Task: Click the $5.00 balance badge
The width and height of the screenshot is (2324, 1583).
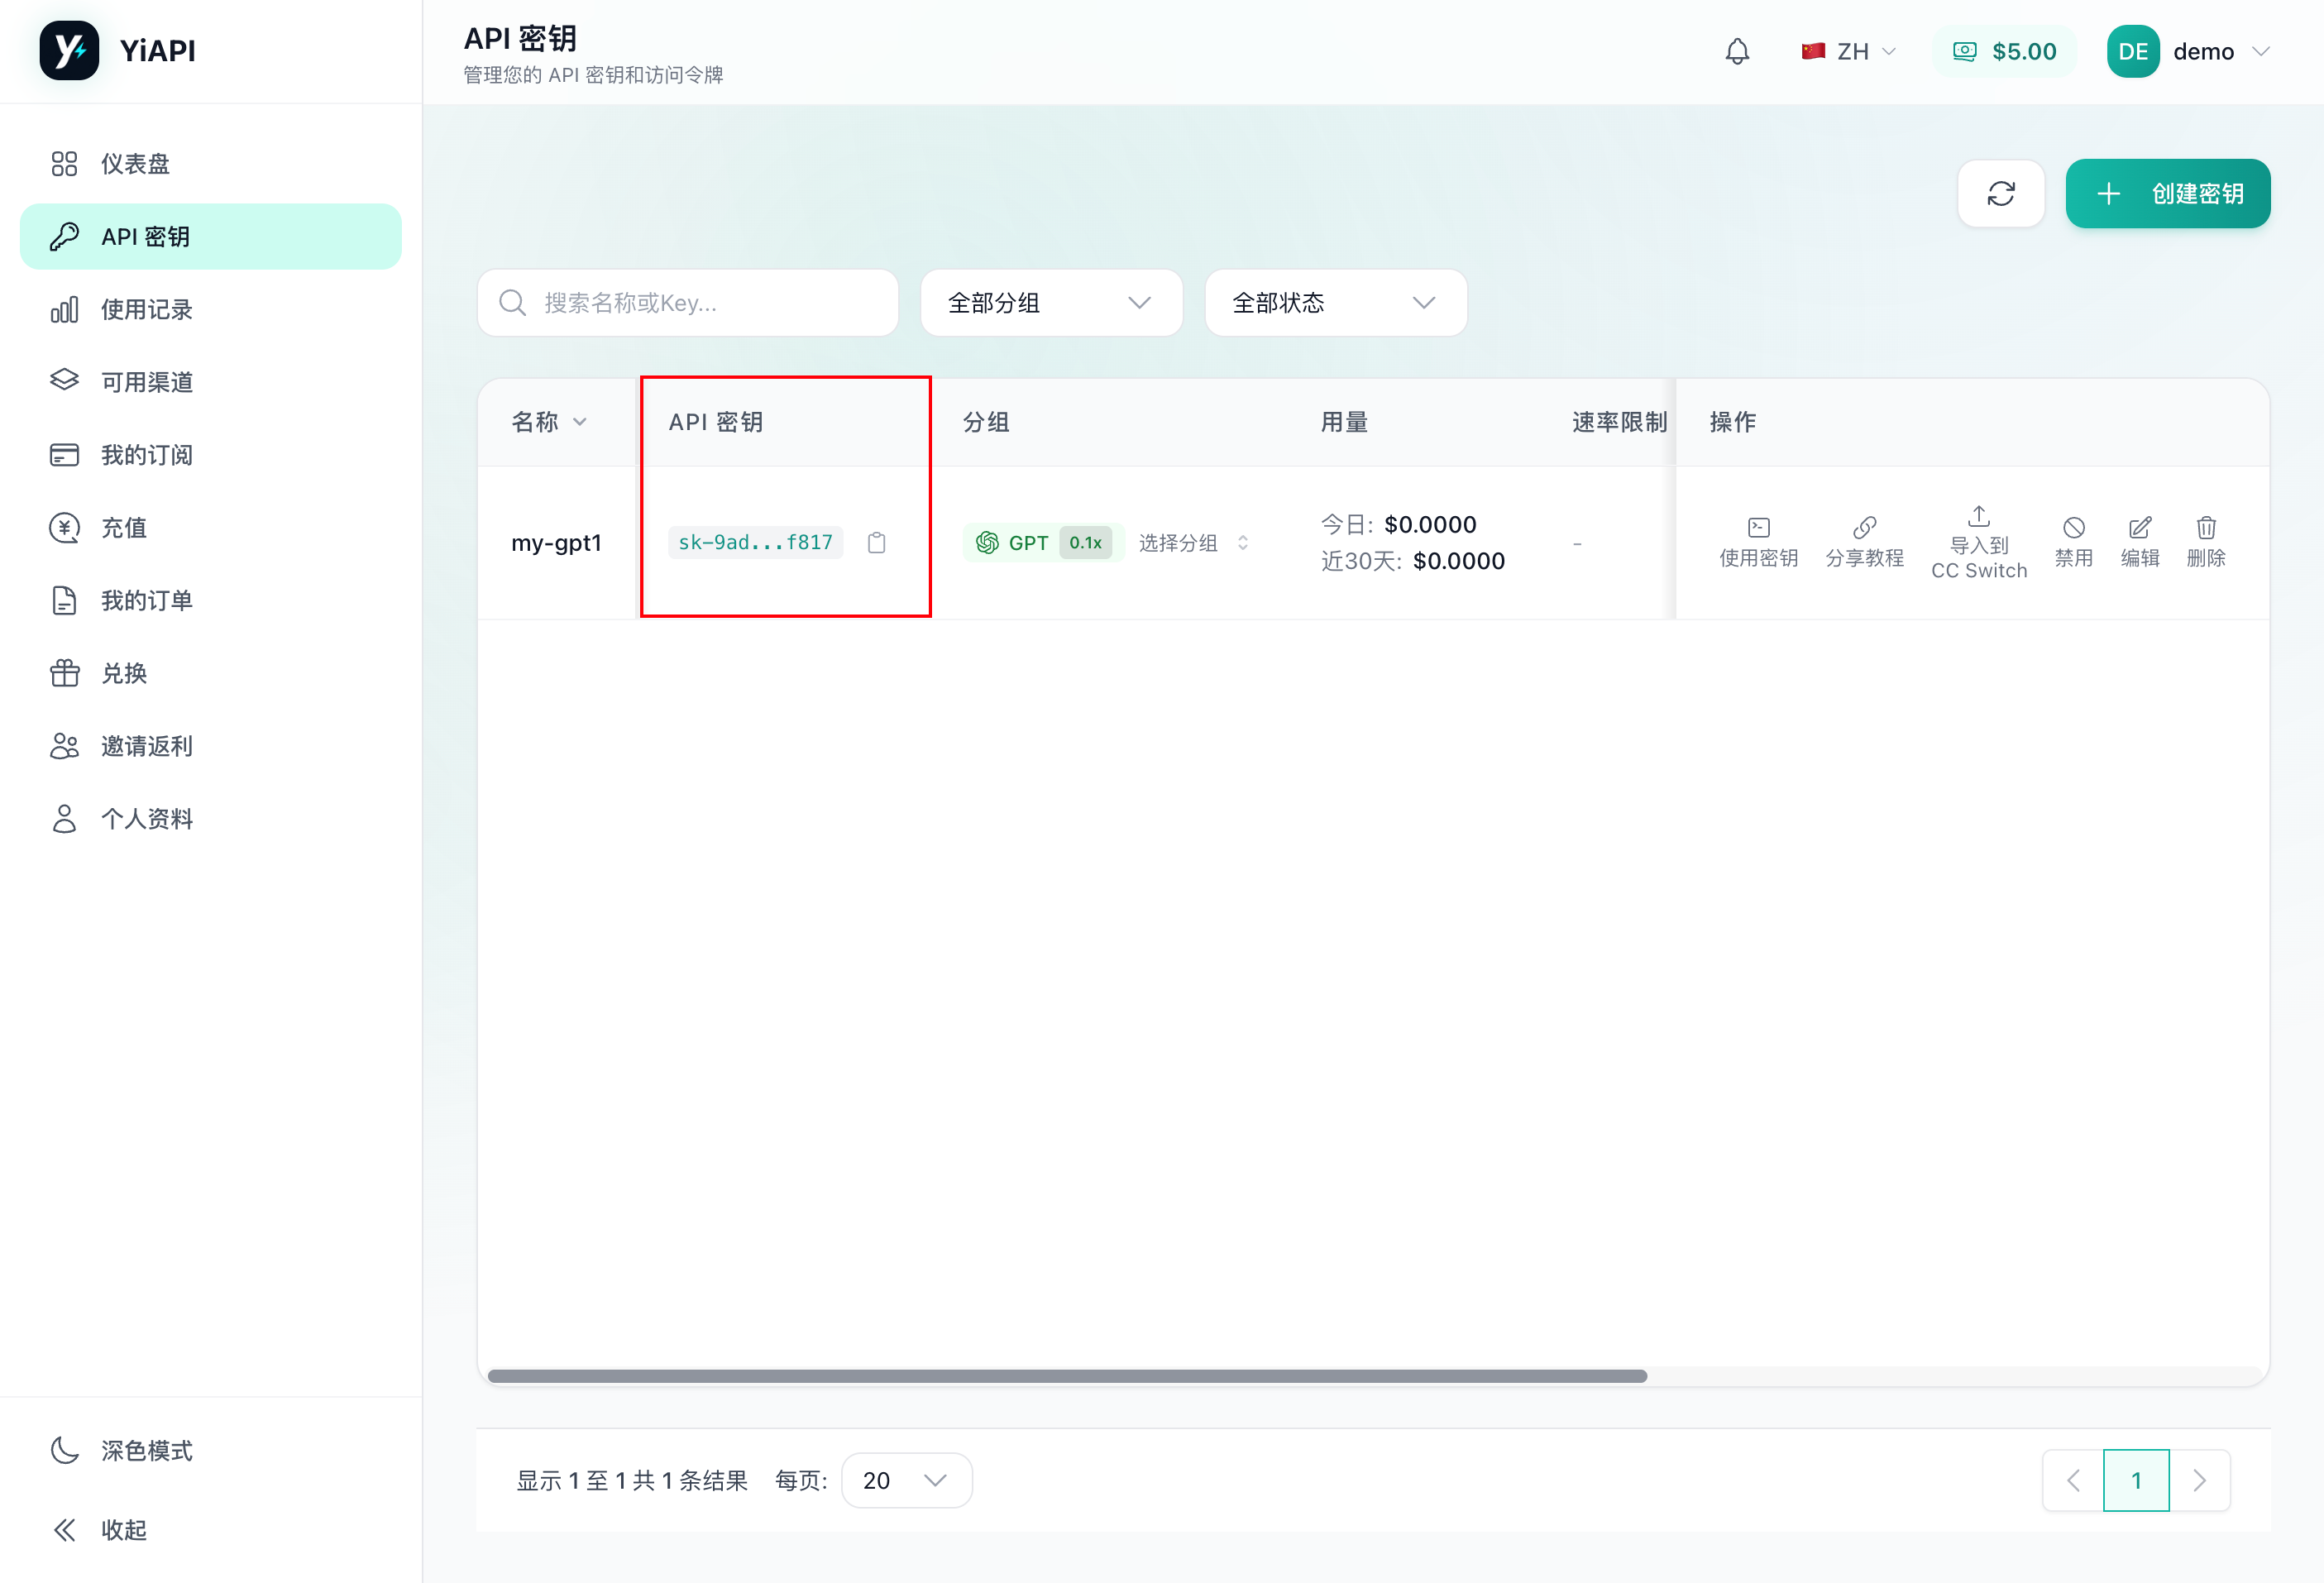Action: (x=2003, y=51)
